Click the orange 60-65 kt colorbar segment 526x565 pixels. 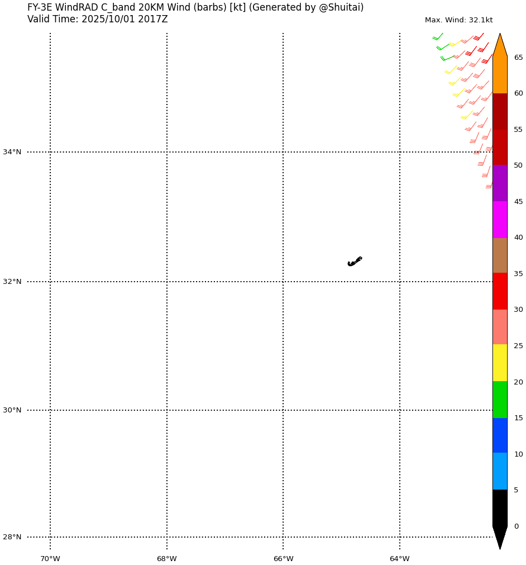[x=500, y=75]
